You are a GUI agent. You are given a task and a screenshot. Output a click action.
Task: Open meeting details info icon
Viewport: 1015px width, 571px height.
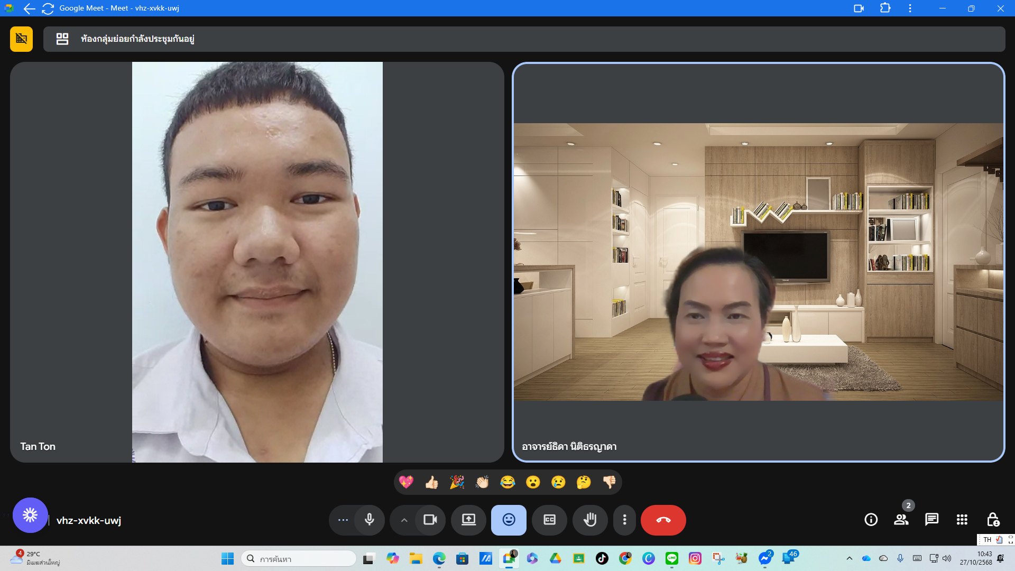871,520
